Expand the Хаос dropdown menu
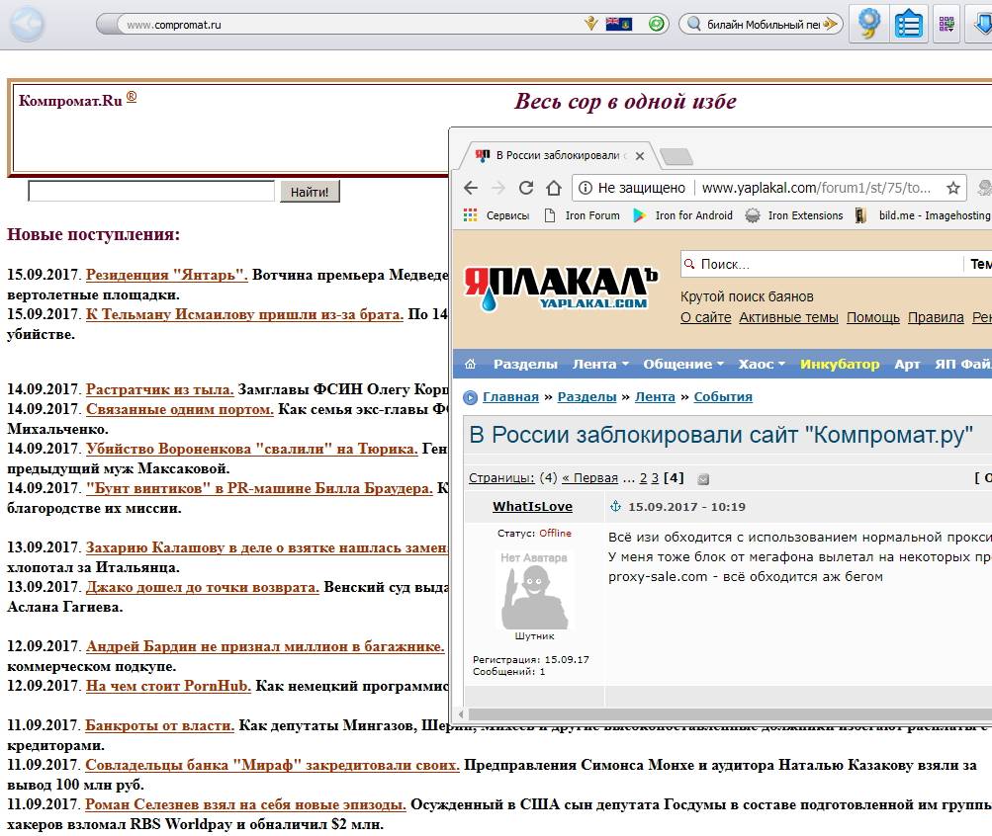The width and height of the screenshot is (992, 836). click(762, 364)
